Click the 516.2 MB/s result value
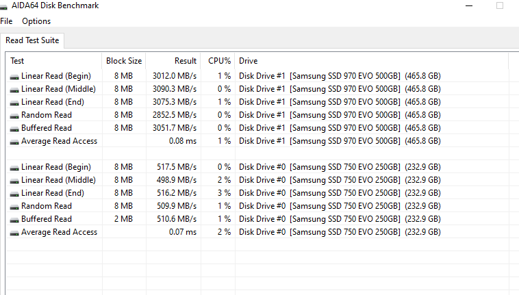Image resolution: width=519 pixels, height=295 pixels. [177, 193]
